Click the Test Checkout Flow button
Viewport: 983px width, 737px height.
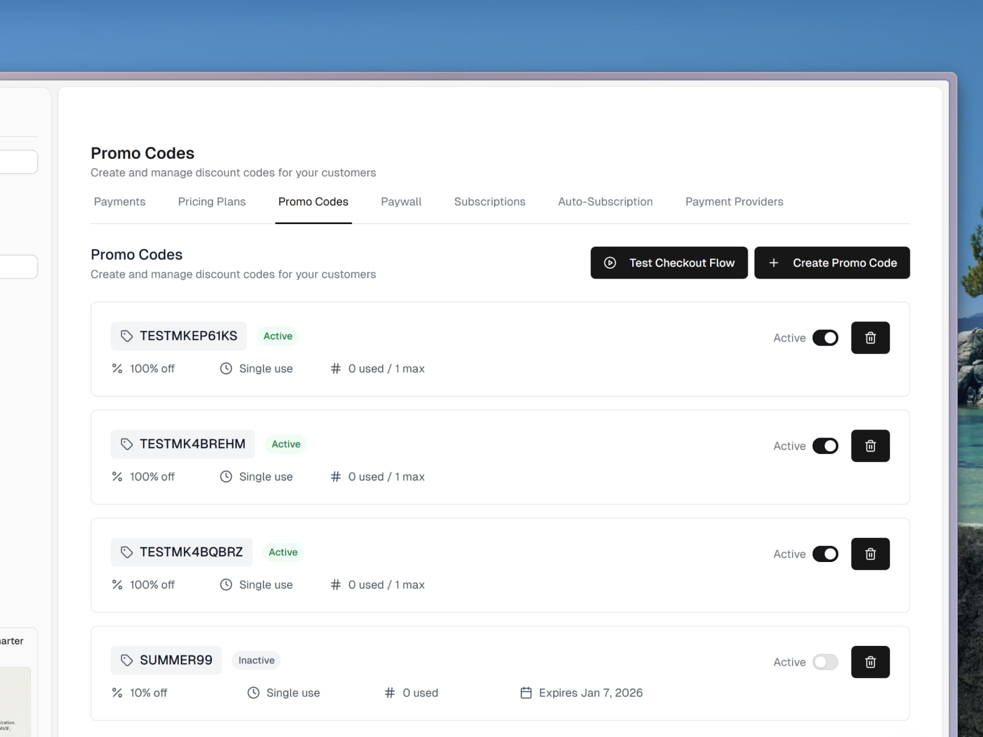tap(669, 263)
